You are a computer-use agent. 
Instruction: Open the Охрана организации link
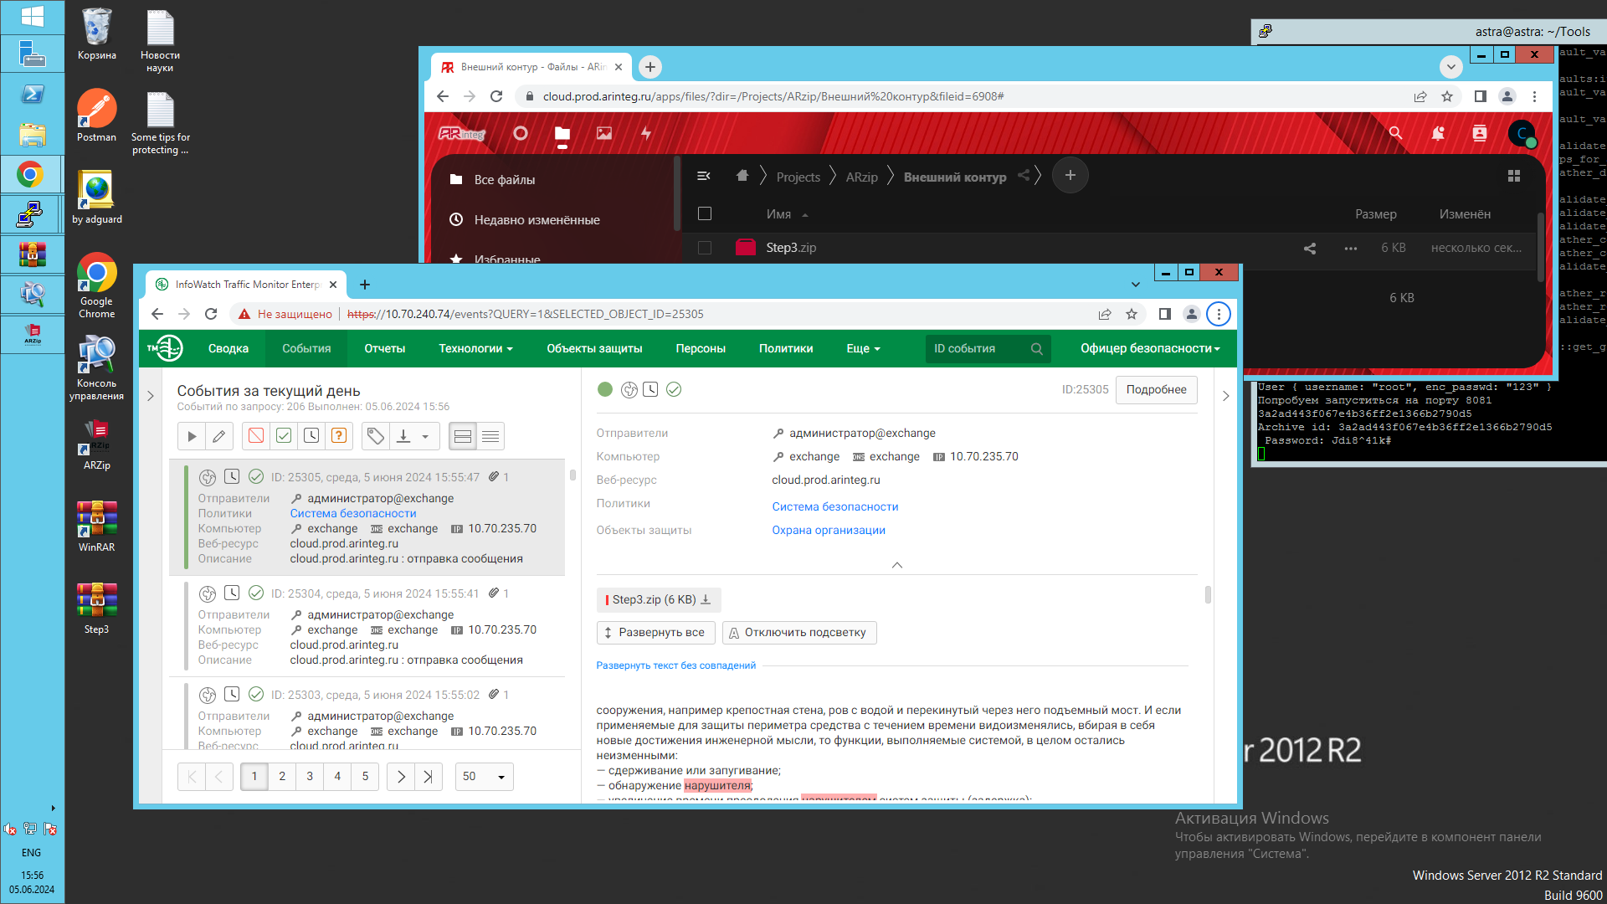tap(829, 530)
